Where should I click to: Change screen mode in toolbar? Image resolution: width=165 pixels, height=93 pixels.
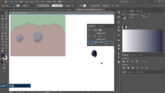click(4, 68)
